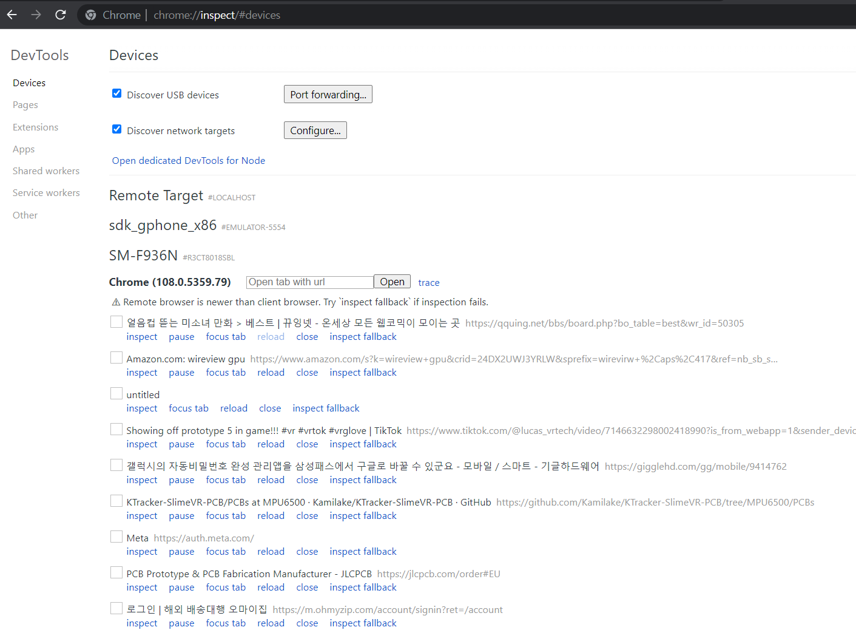Close the qquing.net tab
The image size is (856, 630).
(307, 337)
